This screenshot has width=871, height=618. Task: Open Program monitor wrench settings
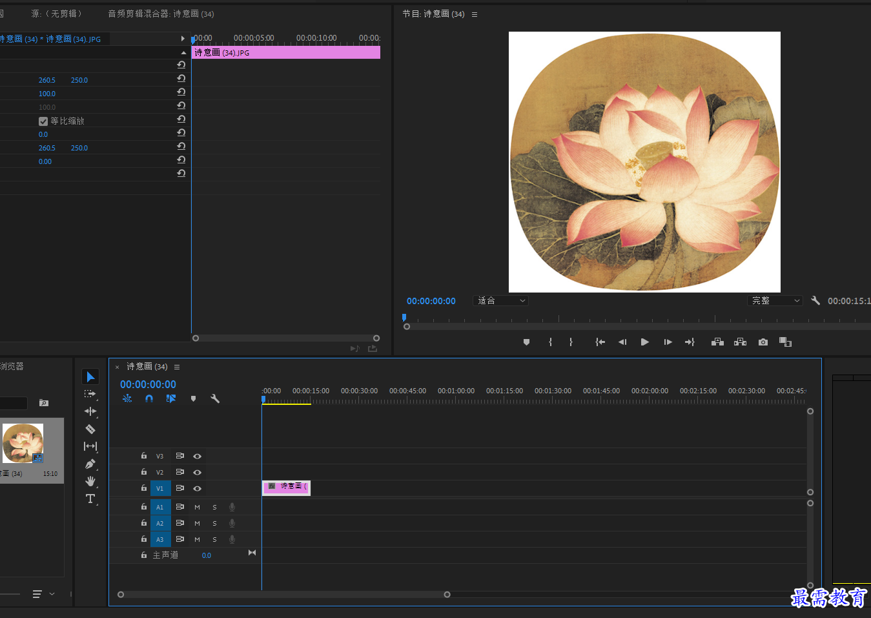coord(815,300)
